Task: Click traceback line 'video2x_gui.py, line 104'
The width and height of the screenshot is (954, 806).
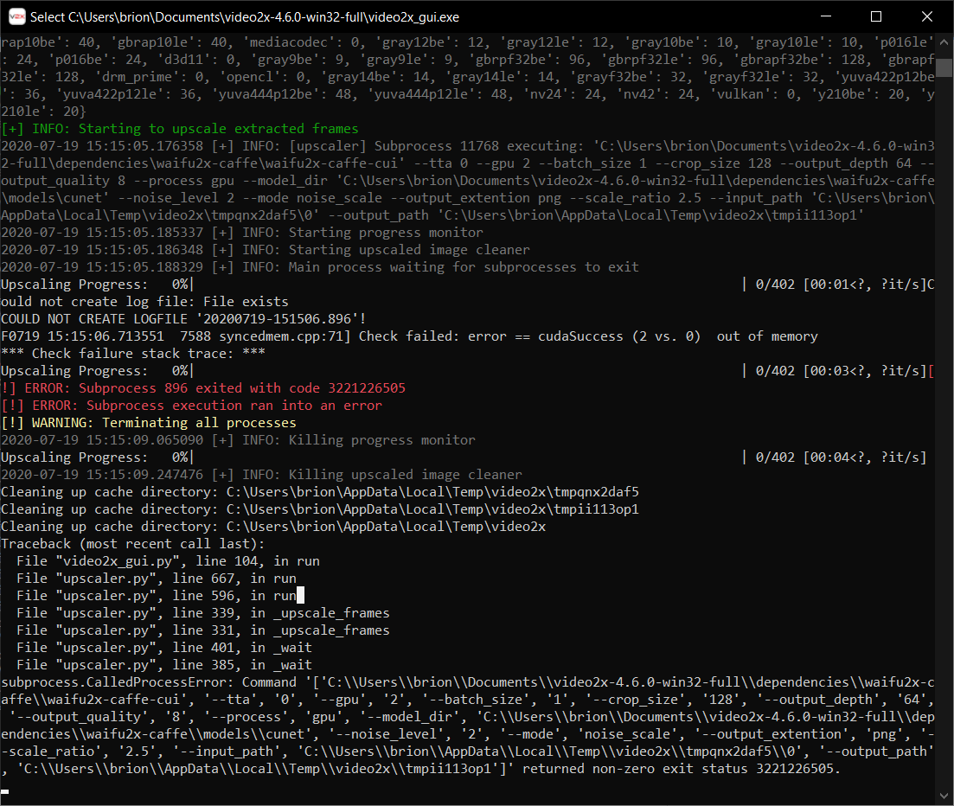Action: (x=168, y=561)
